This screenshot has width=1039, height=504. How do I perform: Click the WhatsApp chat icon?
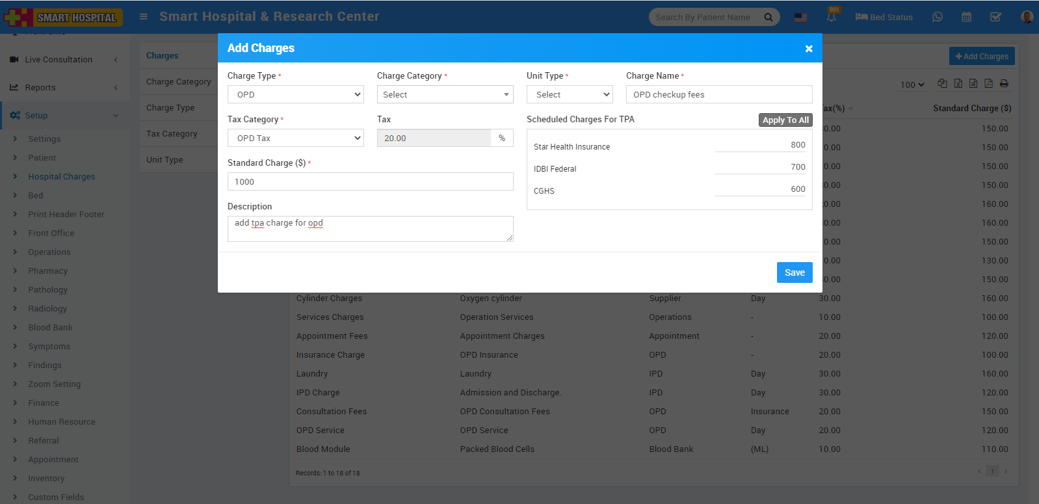pyautogui.click(x=937, y=17)
